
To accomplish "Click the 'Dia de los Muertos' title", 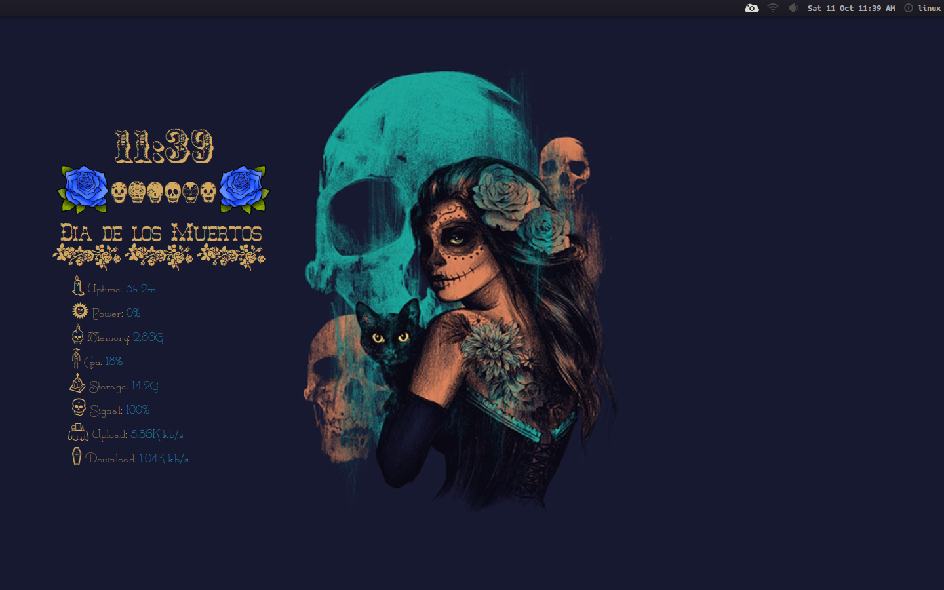I will (161, 233).
